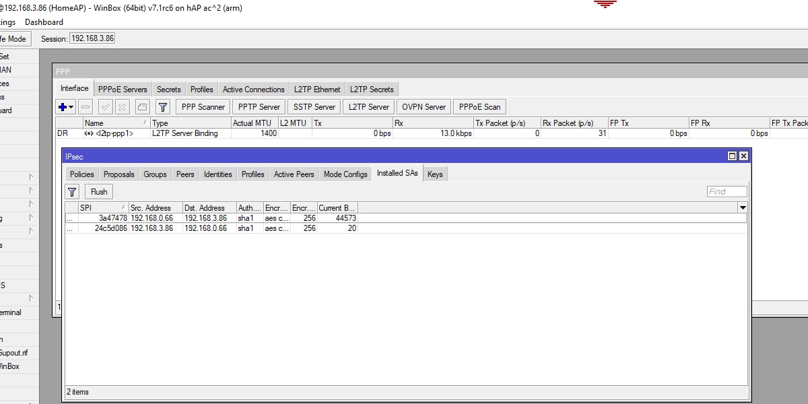Click the Find field in IPsec window
Viewport: 808px width, 404px height.
click(727, 191)
